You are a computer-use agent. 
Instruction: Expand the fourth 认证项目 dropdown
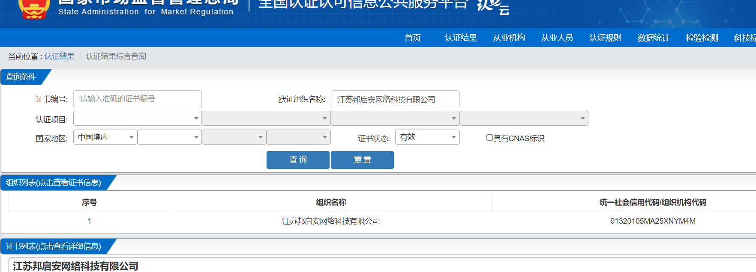coord(524,118)
